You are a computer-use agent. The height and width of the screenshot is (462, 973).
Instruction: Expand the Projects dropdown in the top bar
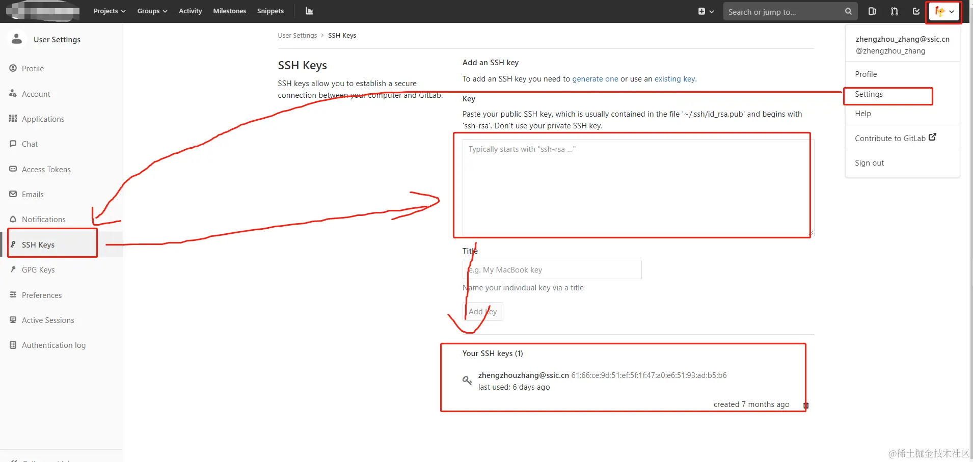(x=110, y=11)
